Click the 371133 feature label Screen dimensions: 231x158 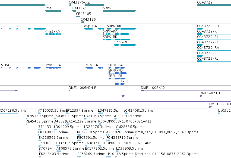[45, 127]
